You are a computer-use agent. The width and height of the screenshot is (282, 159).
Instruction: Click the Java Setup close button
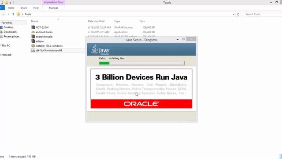[x=191, y=39]
